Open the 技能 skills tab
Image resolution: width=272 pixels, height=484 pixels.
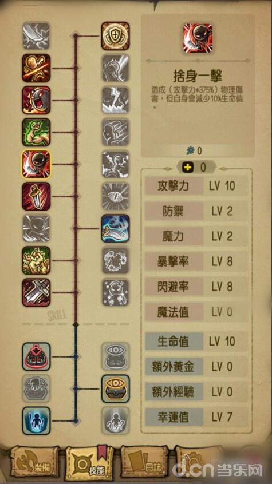pyautogui.click(x=89, y=463)
